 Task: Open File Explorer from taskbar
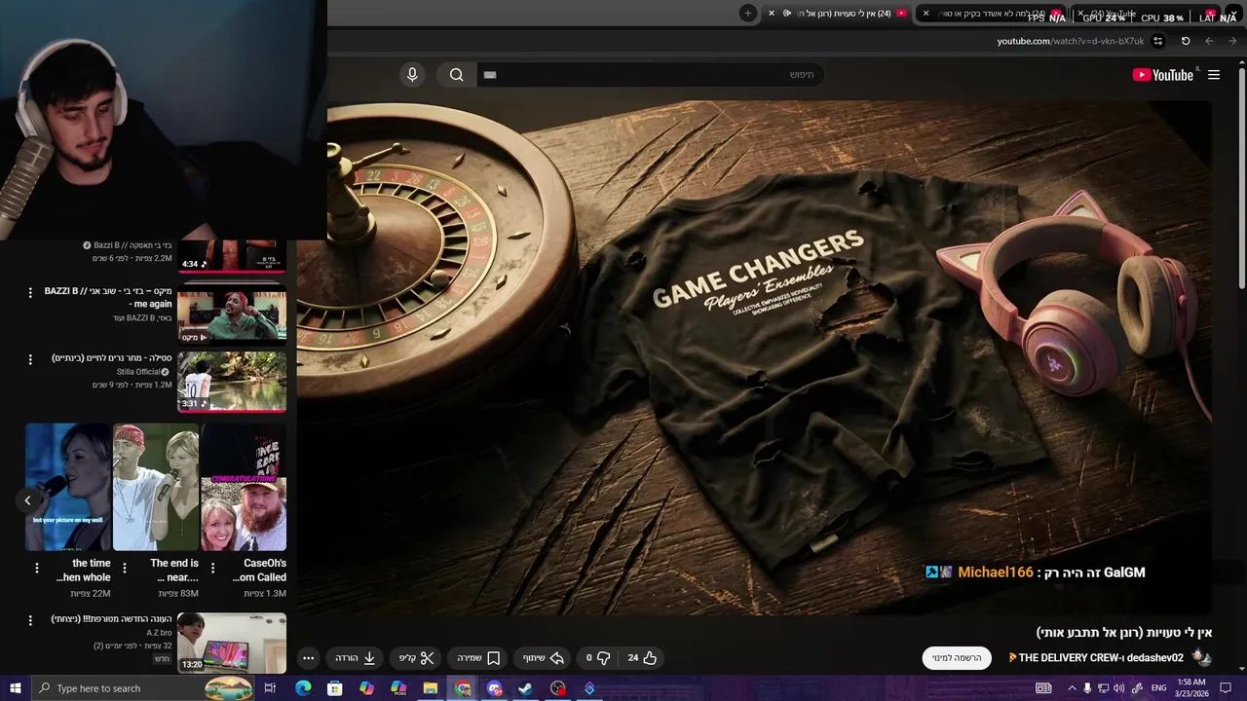[x=430, y=688]
